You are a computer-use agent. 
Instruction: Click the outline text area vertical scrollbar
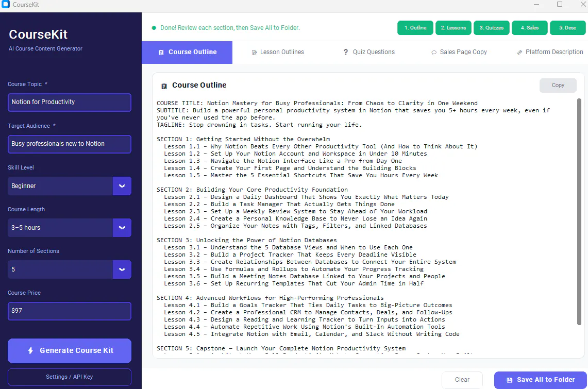579,212
